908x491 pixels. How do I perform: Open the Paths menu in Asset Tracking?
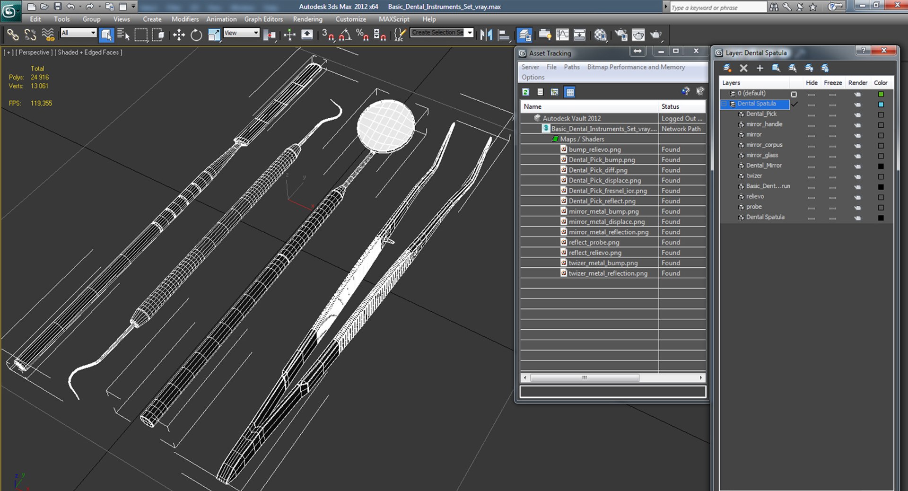pos(571,67)
